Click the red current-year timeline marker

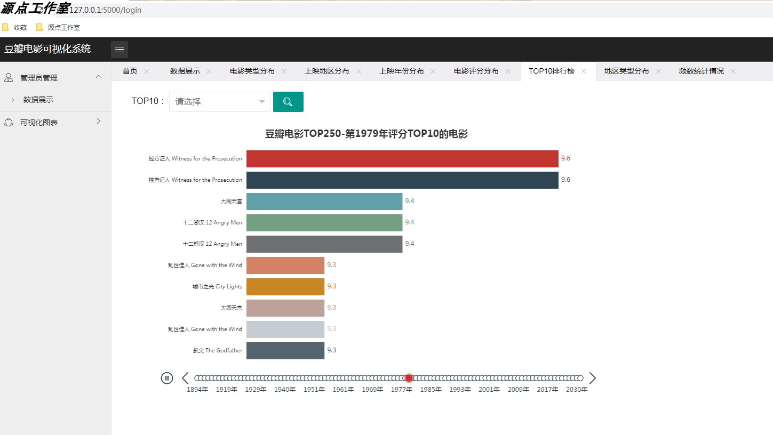click(409, 378)
